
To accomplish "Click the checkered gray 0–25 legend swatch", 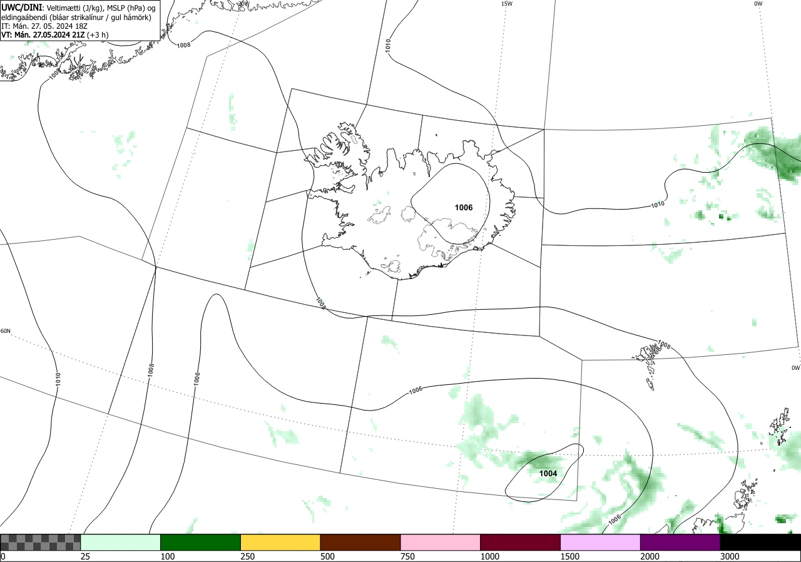I will [x=41, y=542].
